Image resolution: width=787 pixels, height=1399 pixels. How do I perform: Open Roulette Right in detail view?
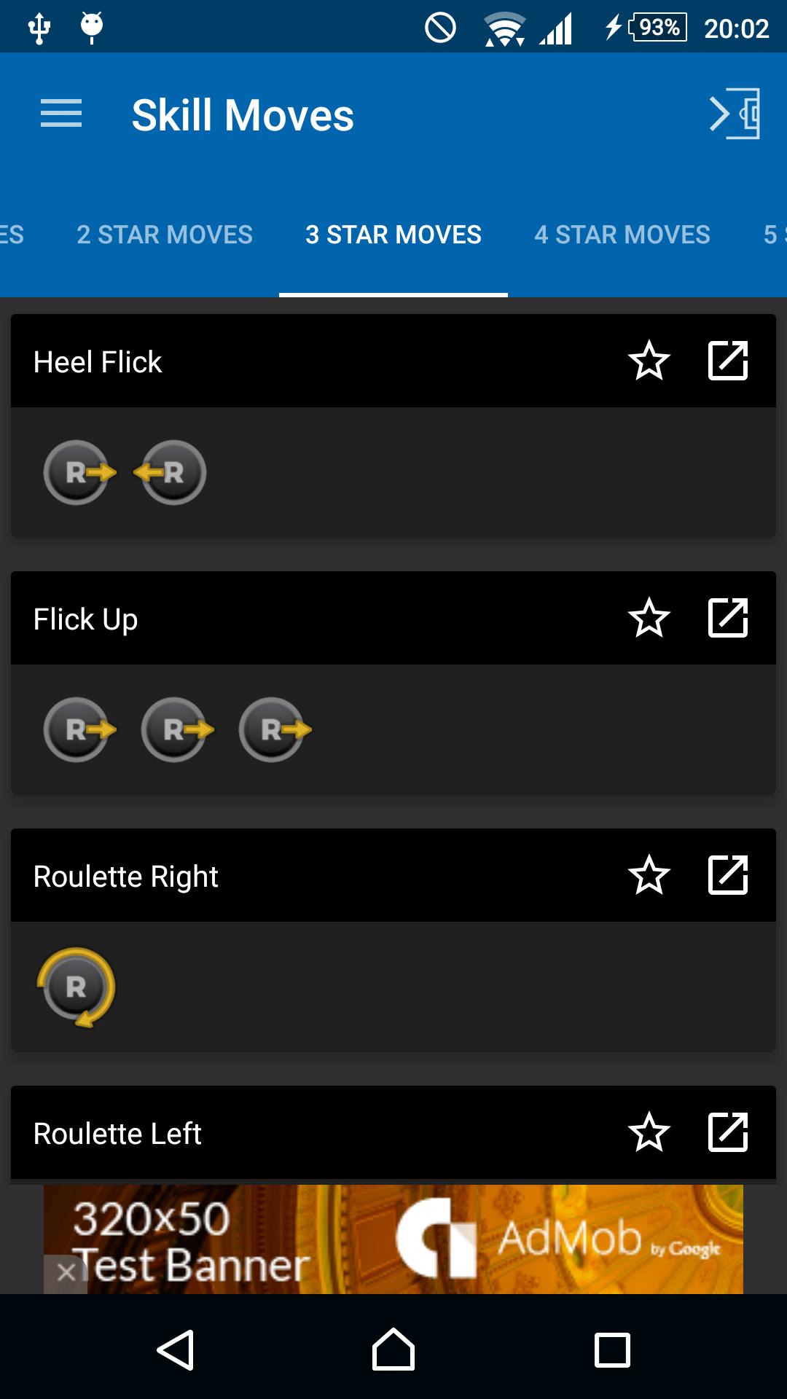click(728, 876)
